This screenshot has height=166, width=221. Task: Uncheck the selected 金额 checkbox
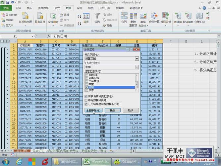[87, 87]
